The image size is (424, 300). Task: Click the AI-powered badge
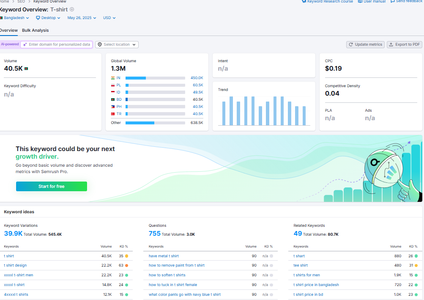click(x=10, y=44)
